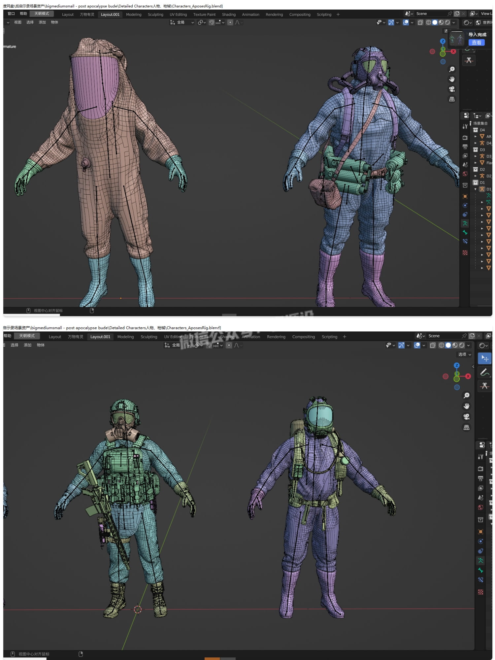This screenshot has width=495, height=660.
Task: Open the Bone properties green bone tab, top window
Action: pos(465,232)
